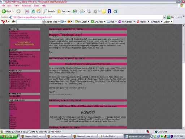The height and width of the screenshot is (139, 185).
Task: Expand the Links toolbar chevron
Action: tap(184, 16)
